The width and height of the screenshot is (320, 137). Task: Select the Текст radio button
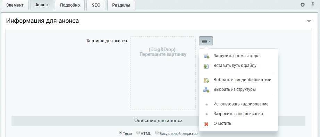[120, 133]
